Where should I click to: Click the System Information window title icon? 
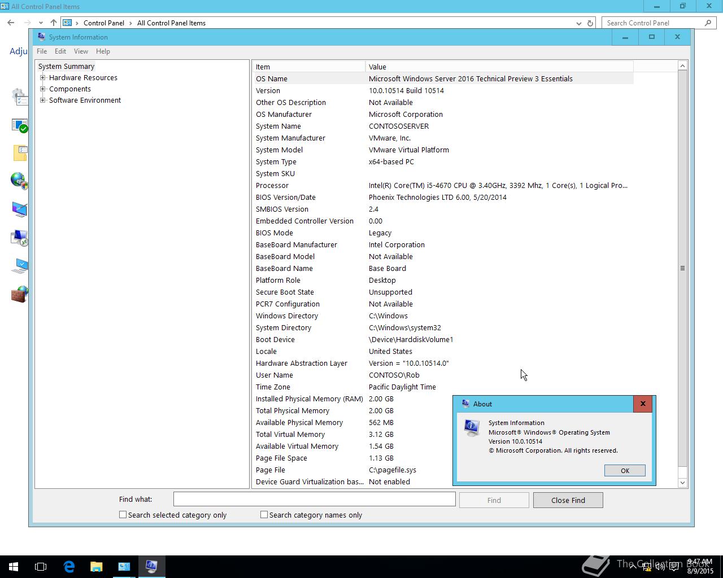(41, 37)
